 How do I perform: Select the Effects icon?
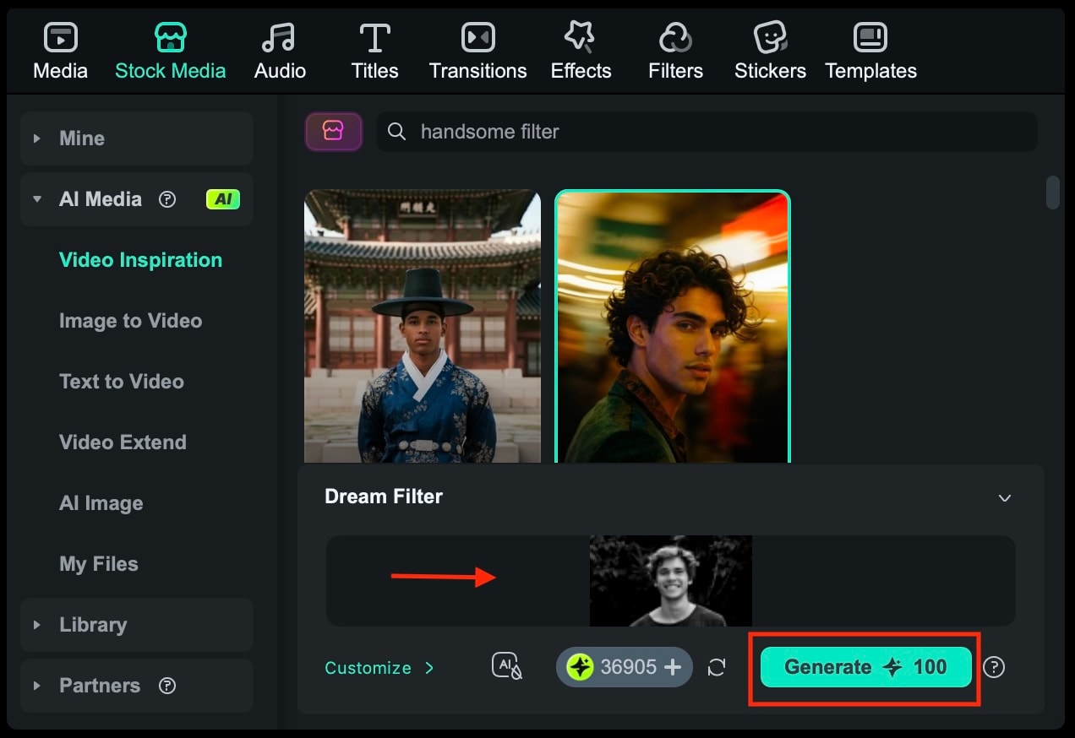pos(581,36)
